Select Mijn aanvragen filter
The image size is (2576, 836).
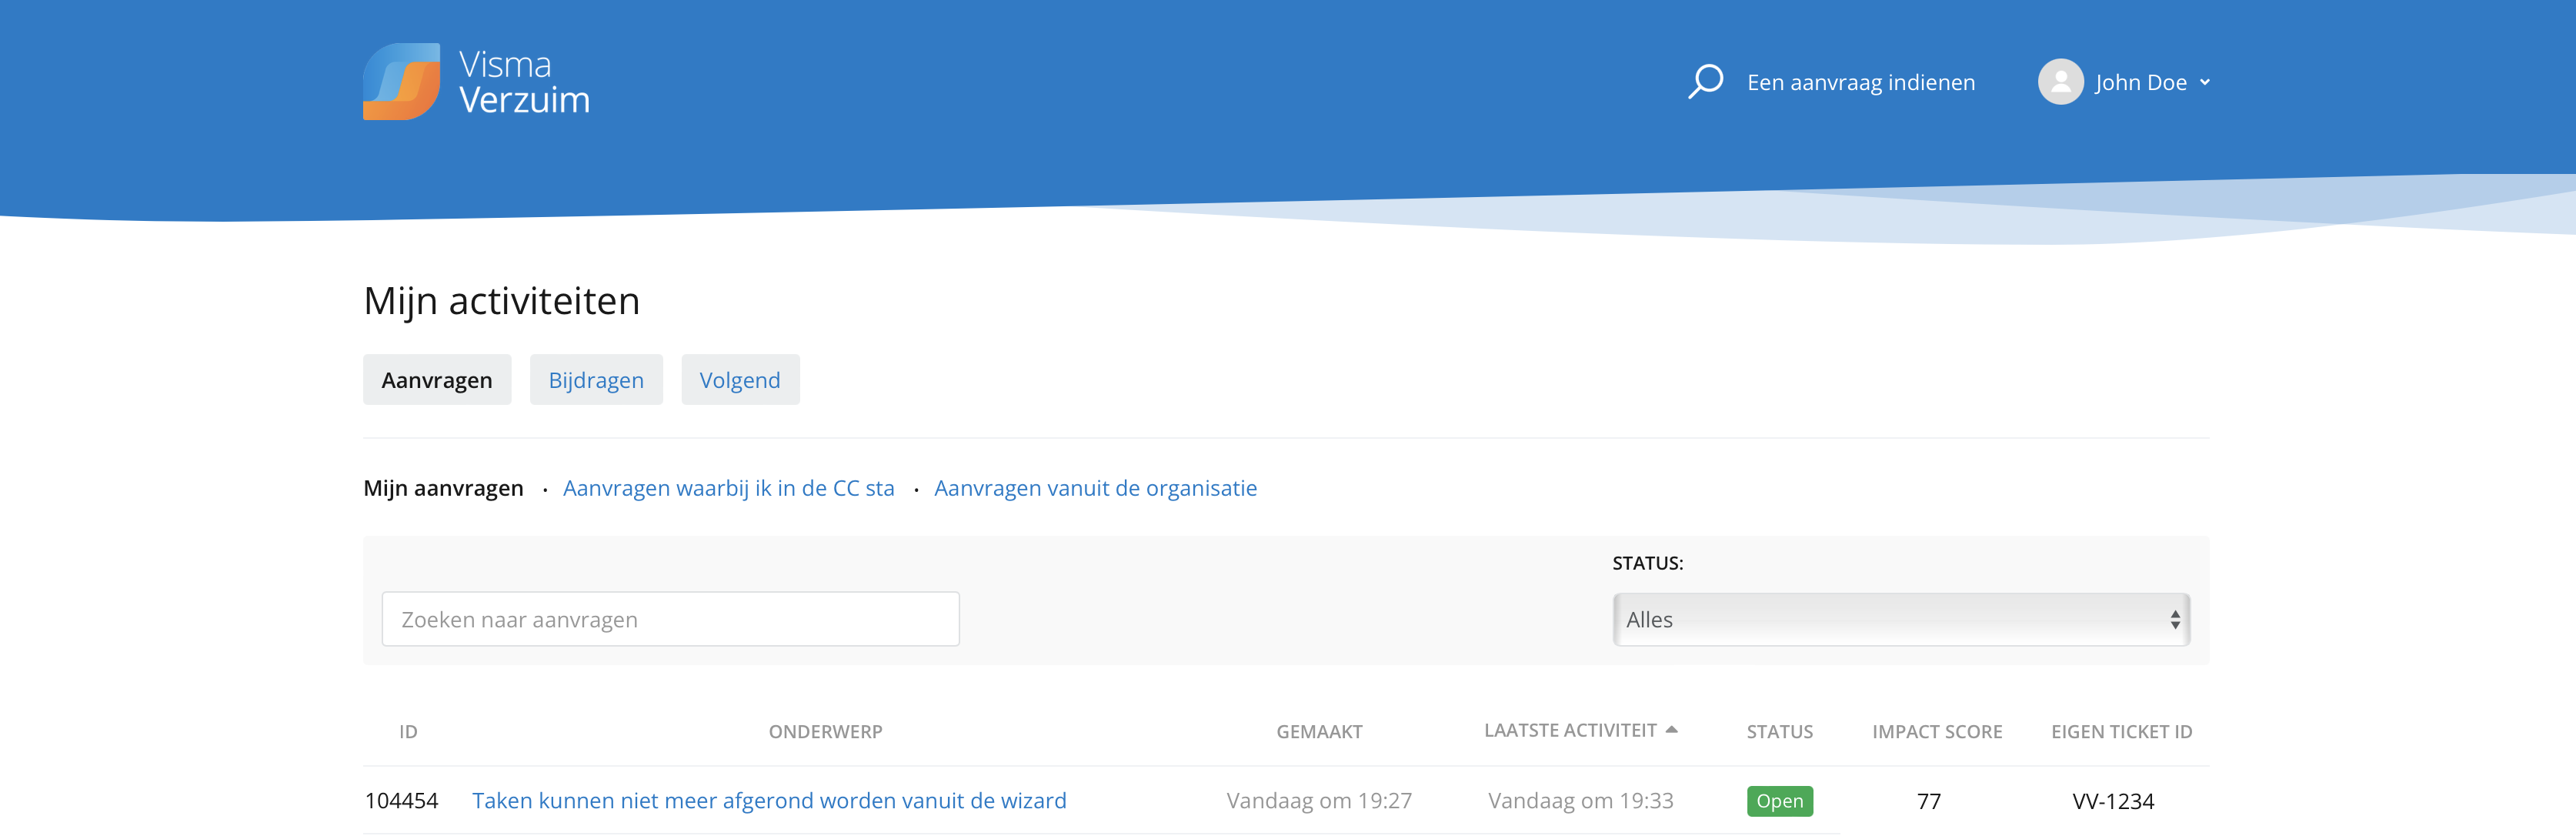[443, 488]
